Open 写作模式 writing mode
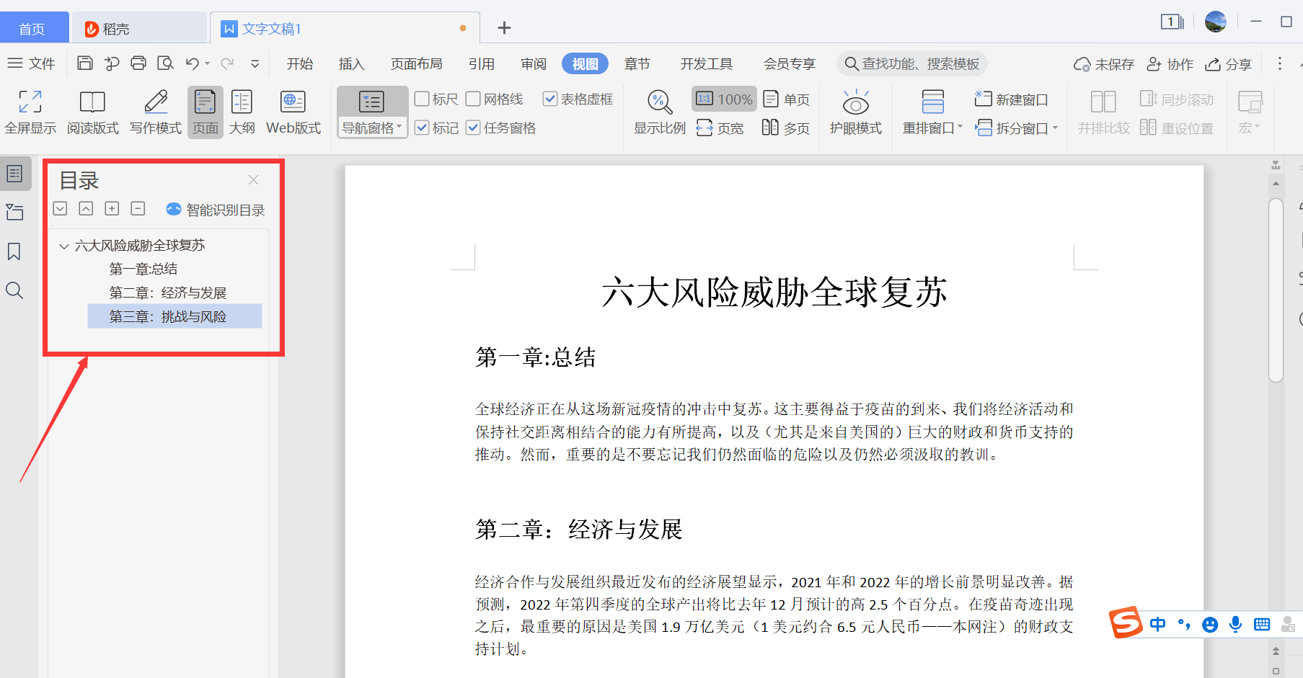This screenshot has width=1303, height=678. (154, 112)
